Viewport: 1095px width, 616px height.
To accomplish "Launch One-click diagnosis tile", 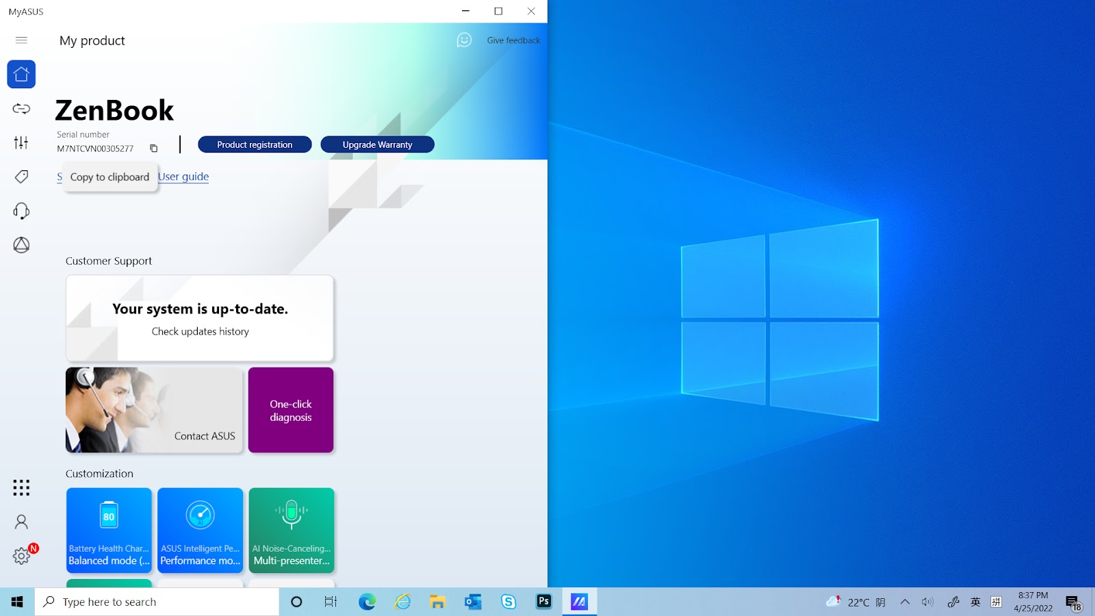I will pyautogui.click(x=291, y=410).
